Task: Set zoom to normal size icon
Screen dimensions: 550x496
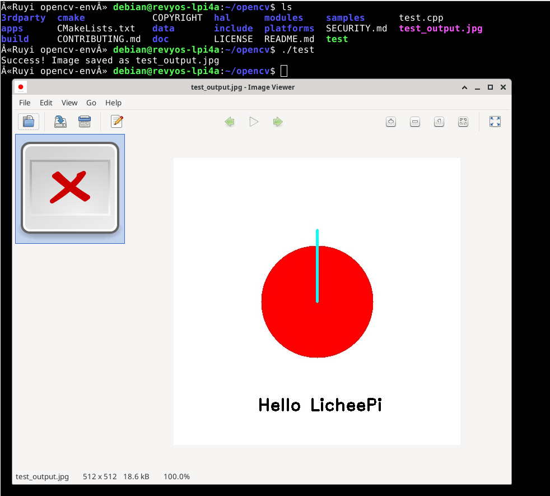Action: [x=439, y=122]
